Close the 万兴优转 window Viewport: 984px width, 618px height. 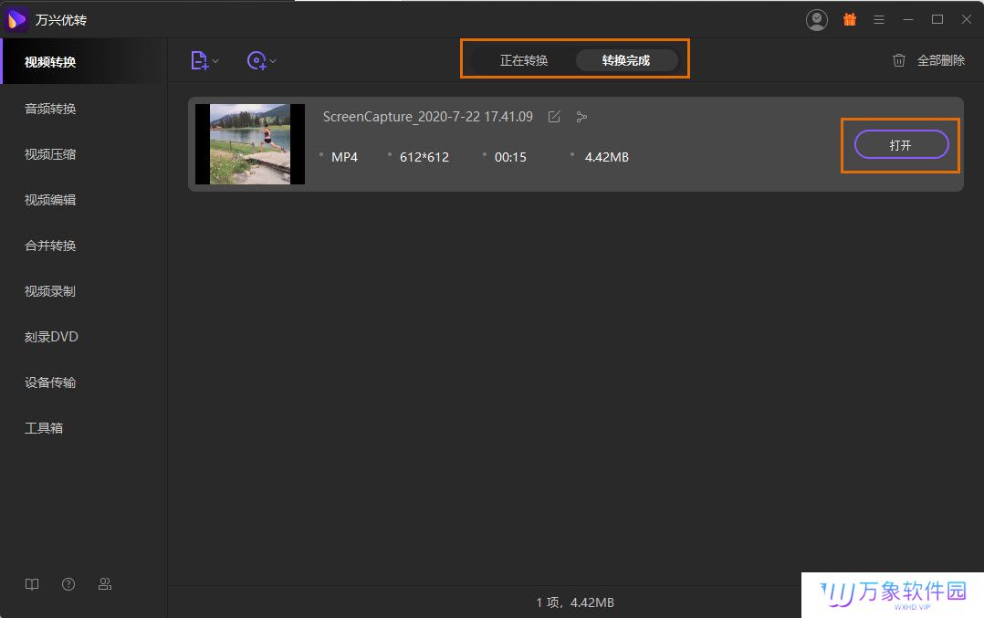tap(967, 19)
